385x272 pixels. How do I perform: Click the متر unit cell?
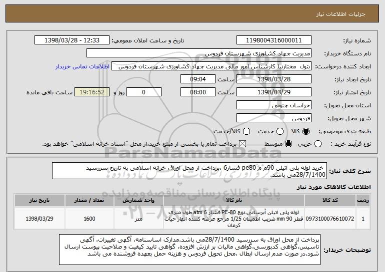coord(138,219)
